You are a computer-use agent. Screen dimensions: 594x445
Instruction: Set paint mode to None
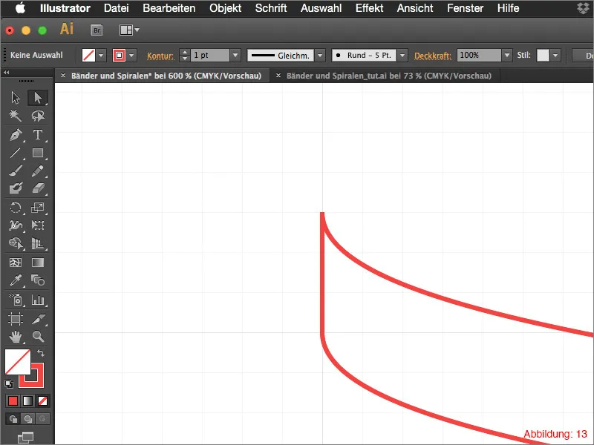point(42,400)
